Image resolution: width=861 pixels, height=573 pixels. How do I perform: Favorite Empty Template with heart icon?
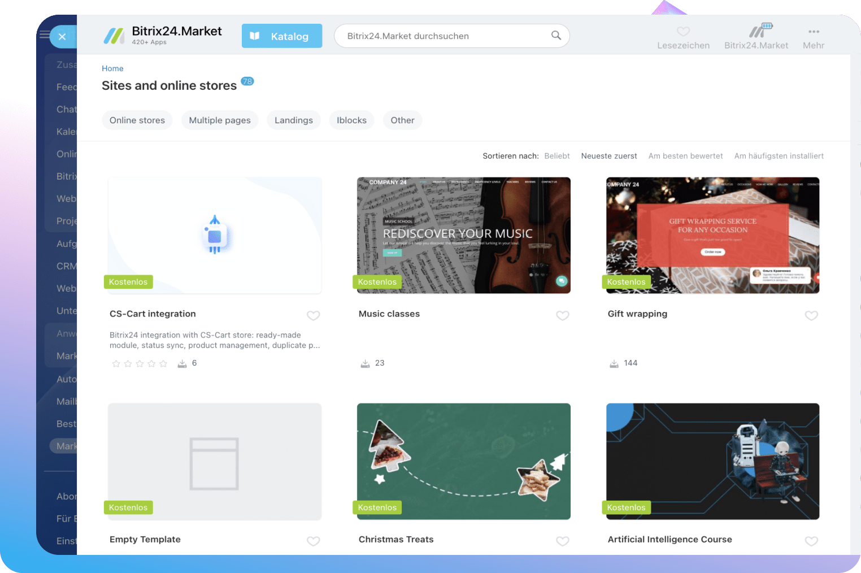click(314, 541)
